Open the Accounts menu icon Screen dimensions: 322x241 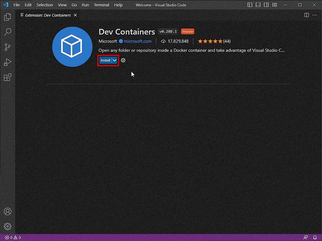tap(8, 211)
